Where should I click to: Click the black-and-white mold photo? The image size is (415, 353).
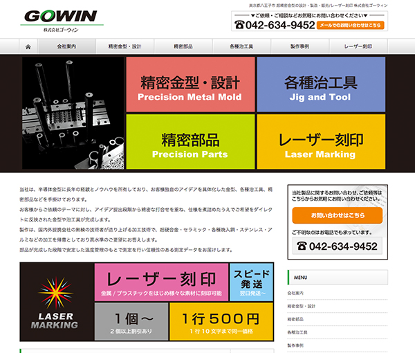(73, 113)
